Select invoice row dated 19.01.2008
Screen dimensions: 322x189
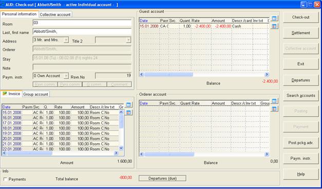pyautogui.click(x=61, y=133)
